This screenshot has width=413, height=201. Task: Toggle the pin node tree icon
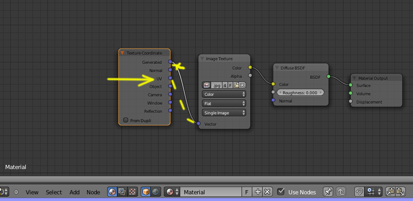(x=328, y=192)
